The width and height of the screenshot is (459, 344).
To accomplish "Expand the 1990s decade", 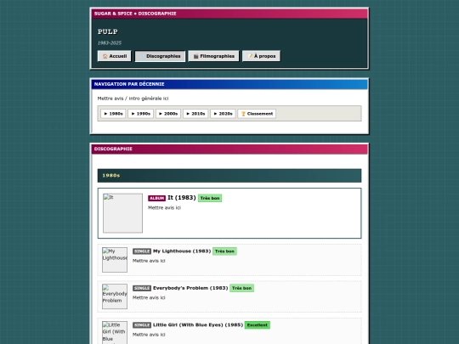I will 140,114.
